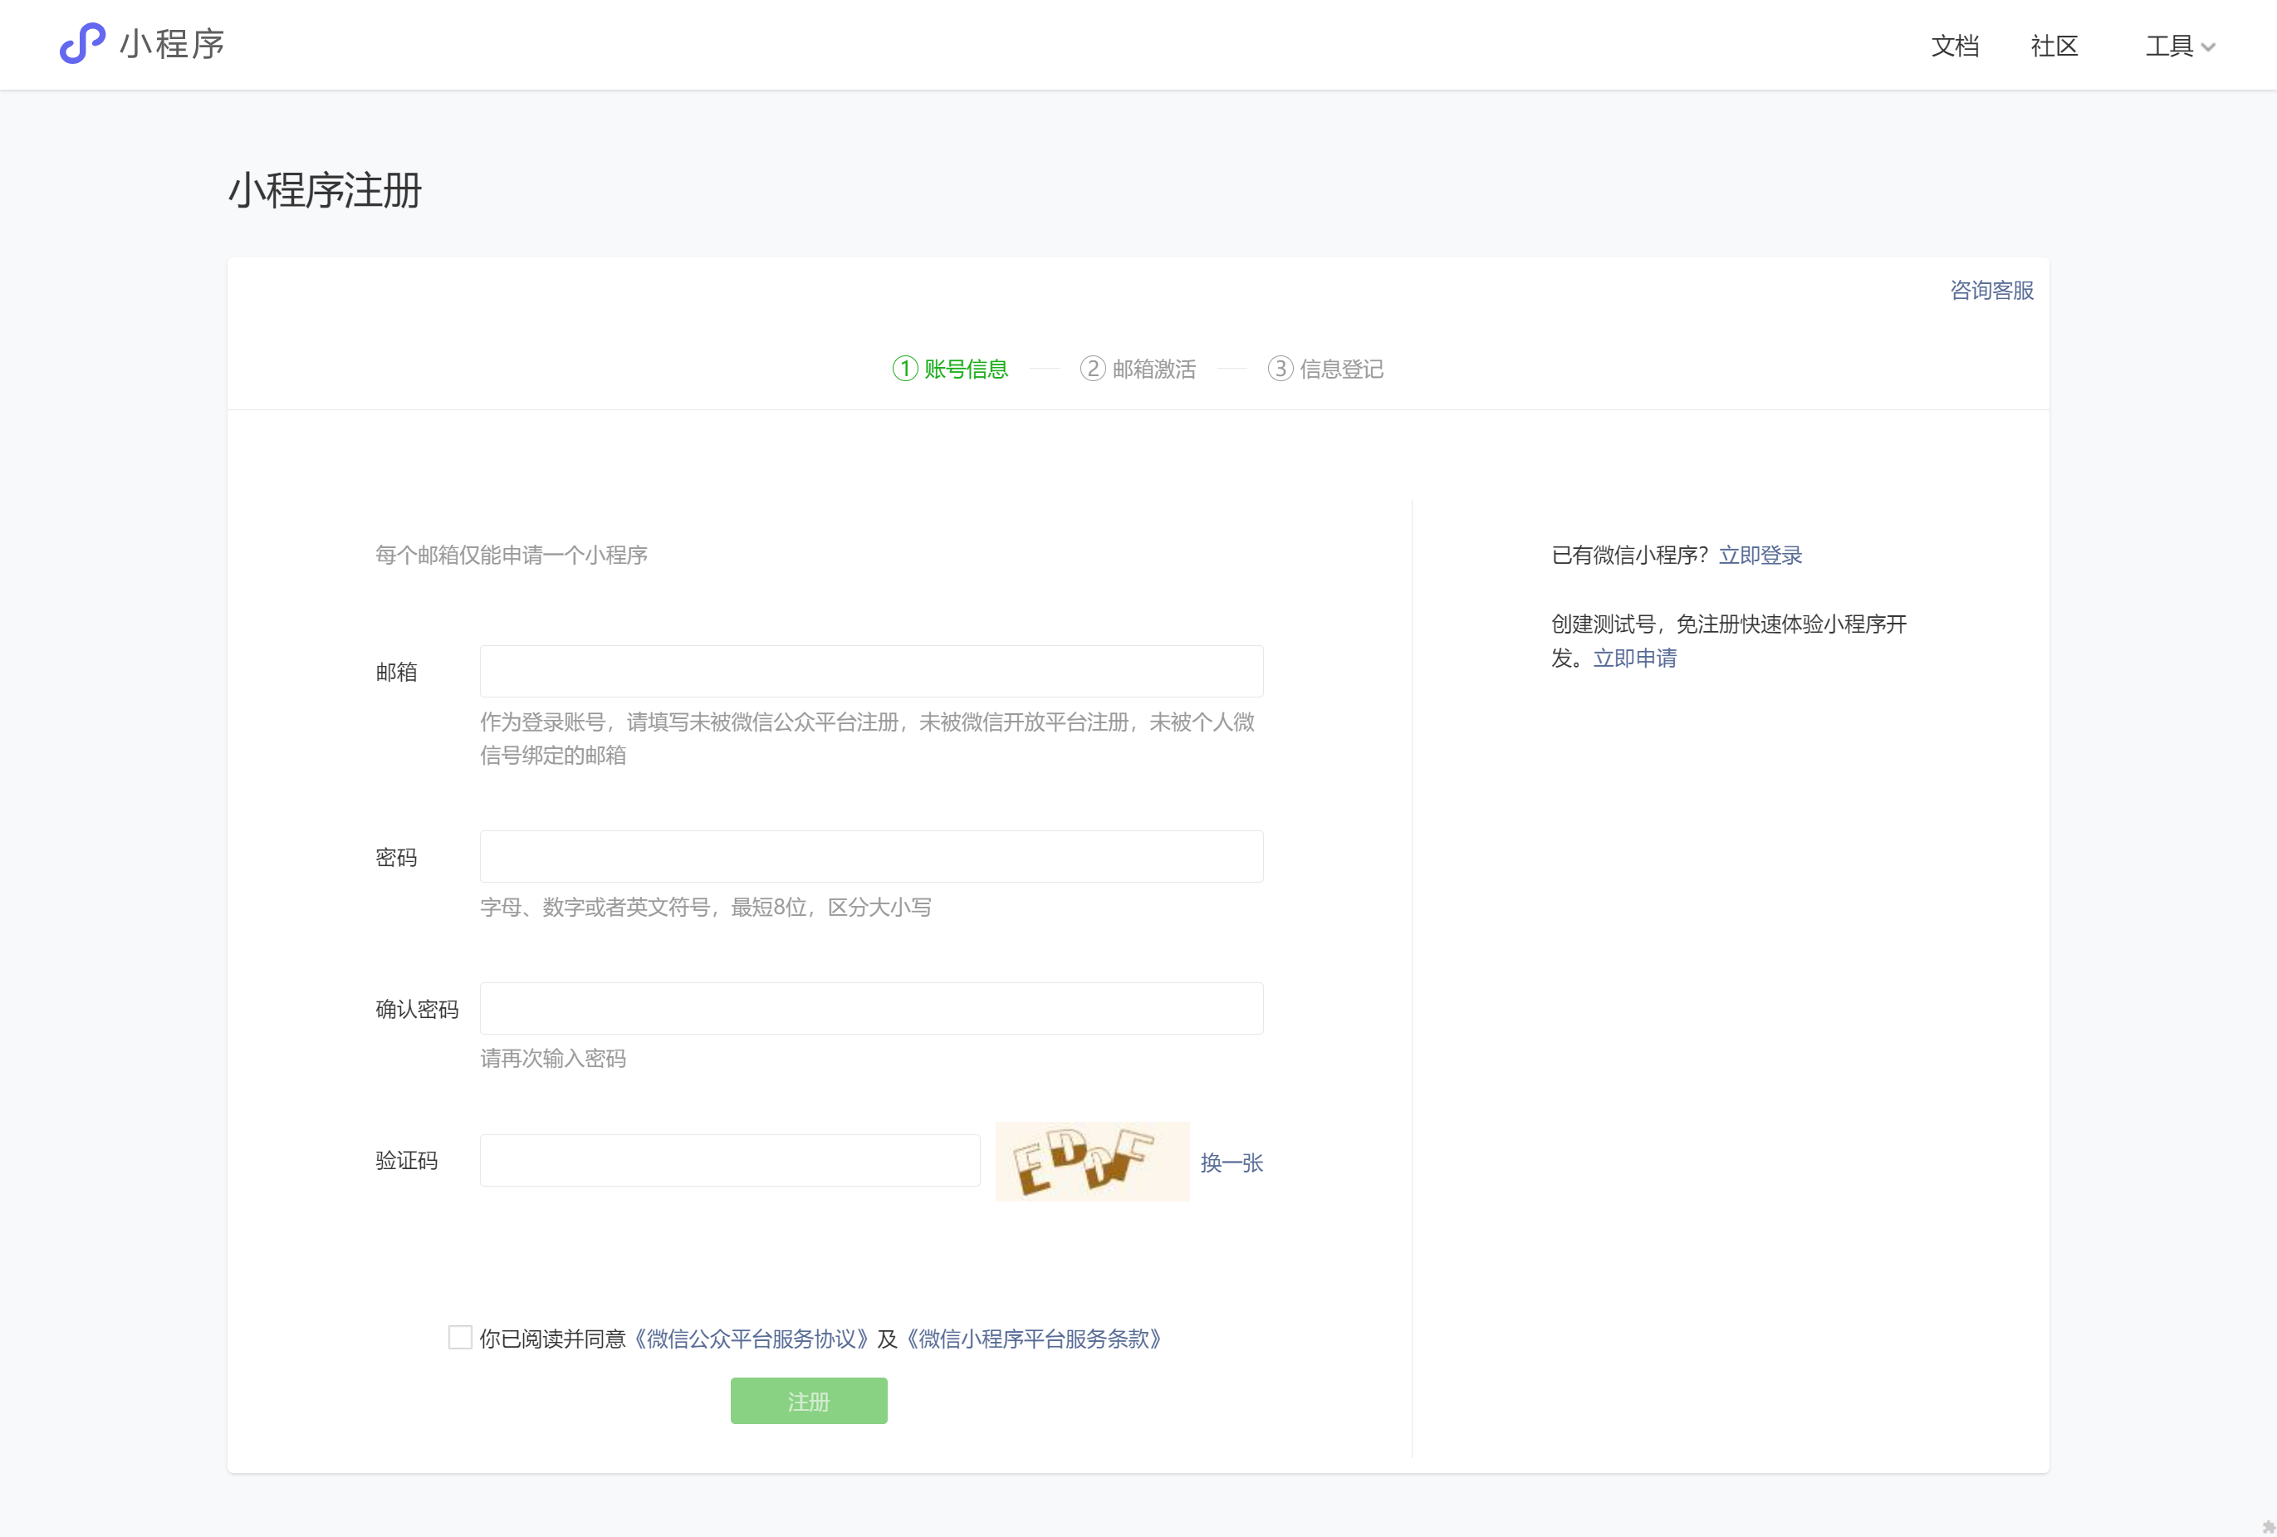Viewport: 2277px width, 1537px height.
Task: Open the 立即登录 link
Action: [1760, 556]
